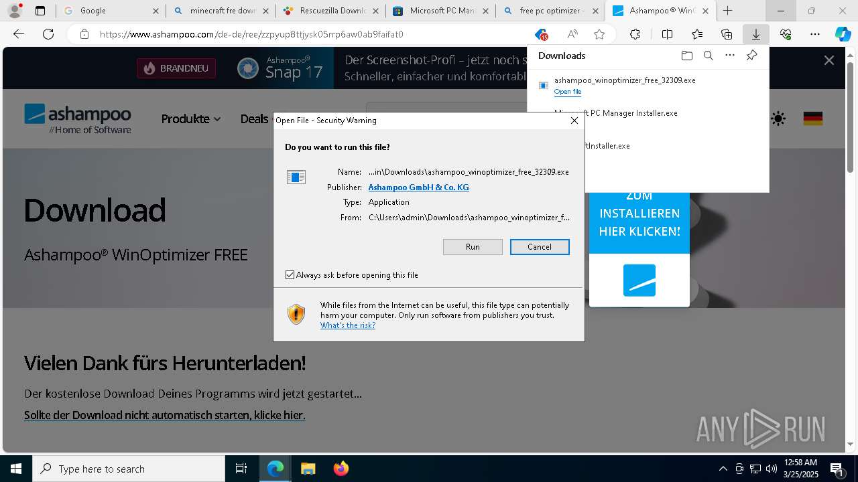Uncheck Always ask before opening this file
The image size is (858, 482).
click(x=290, y=275)
